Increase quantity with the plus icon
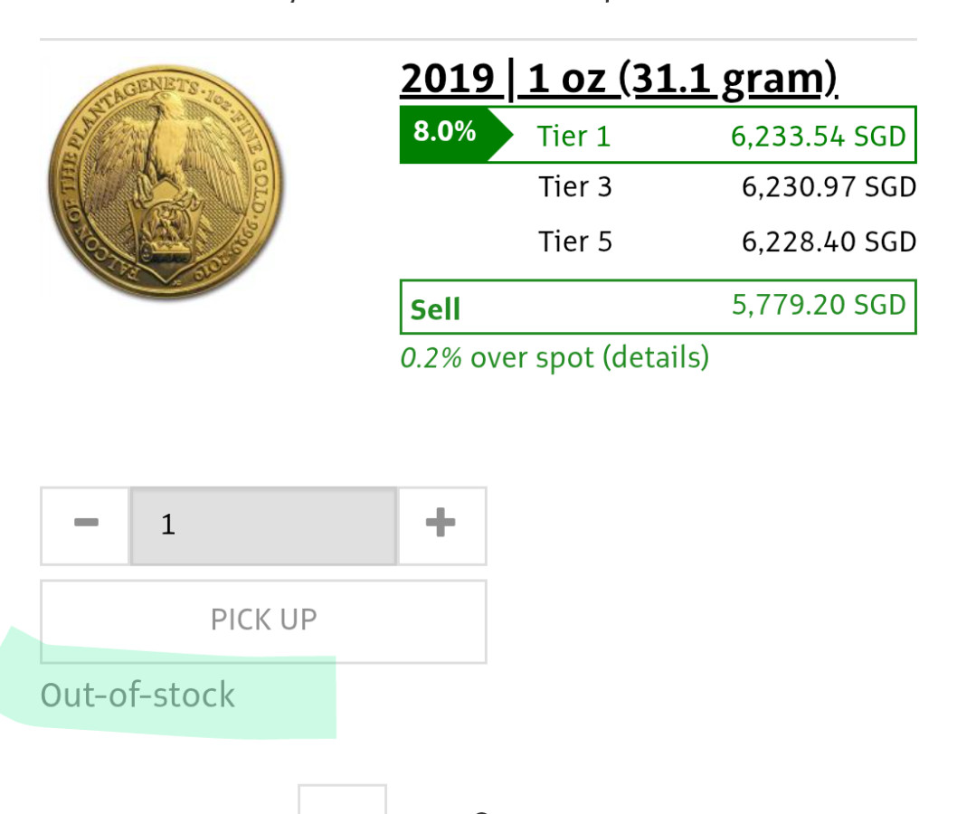Screen dimensions: 957x814 [x=441, y=525]
